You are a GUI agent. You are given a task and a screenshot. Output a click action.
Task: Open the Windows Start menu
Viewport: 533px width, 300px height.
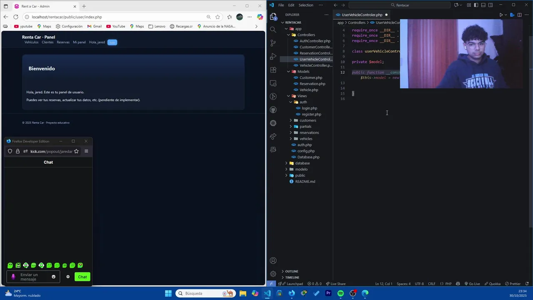pyautogui.click(x=168, y=293)
